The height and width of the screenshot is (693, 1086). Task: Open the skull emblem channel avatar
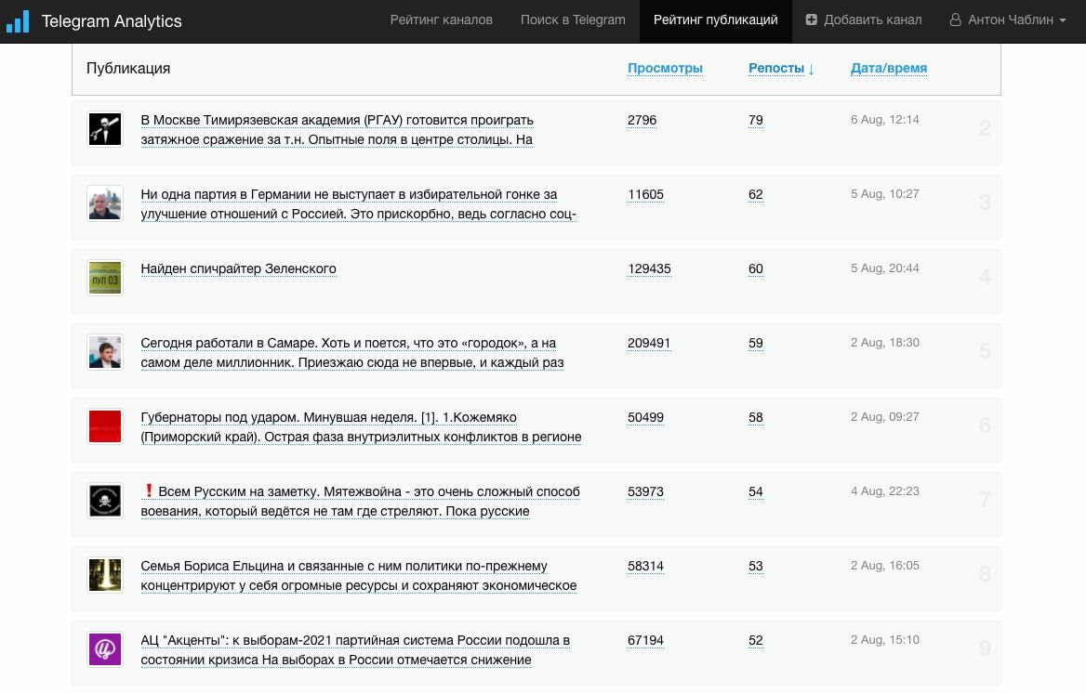105,501
